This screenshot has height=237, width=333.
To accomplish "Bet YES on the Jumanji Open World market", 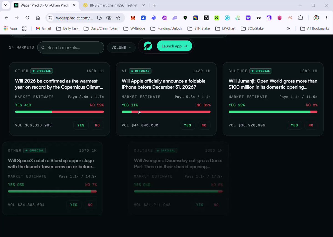I will click(x=294, y=125).
